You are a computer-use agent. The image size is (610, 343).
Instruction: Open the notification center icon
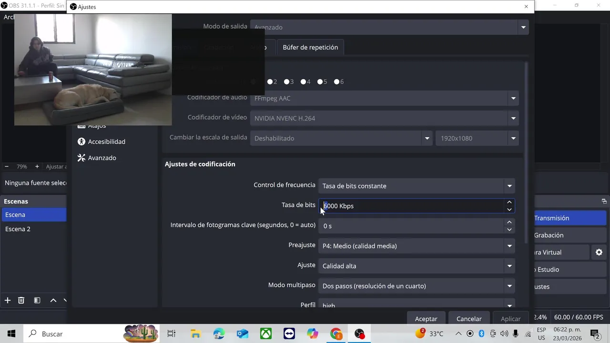pyautogui.click(x=595, y=333)
